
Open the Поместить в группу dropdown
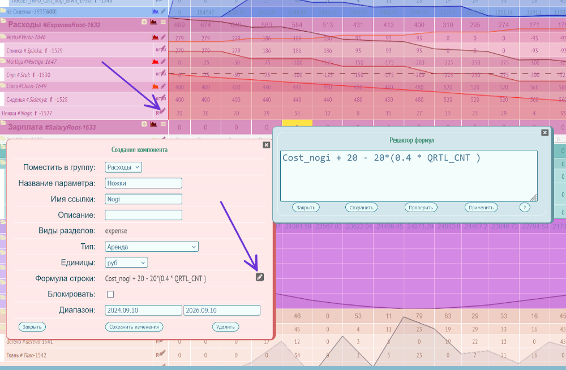[x=123, y=167]
